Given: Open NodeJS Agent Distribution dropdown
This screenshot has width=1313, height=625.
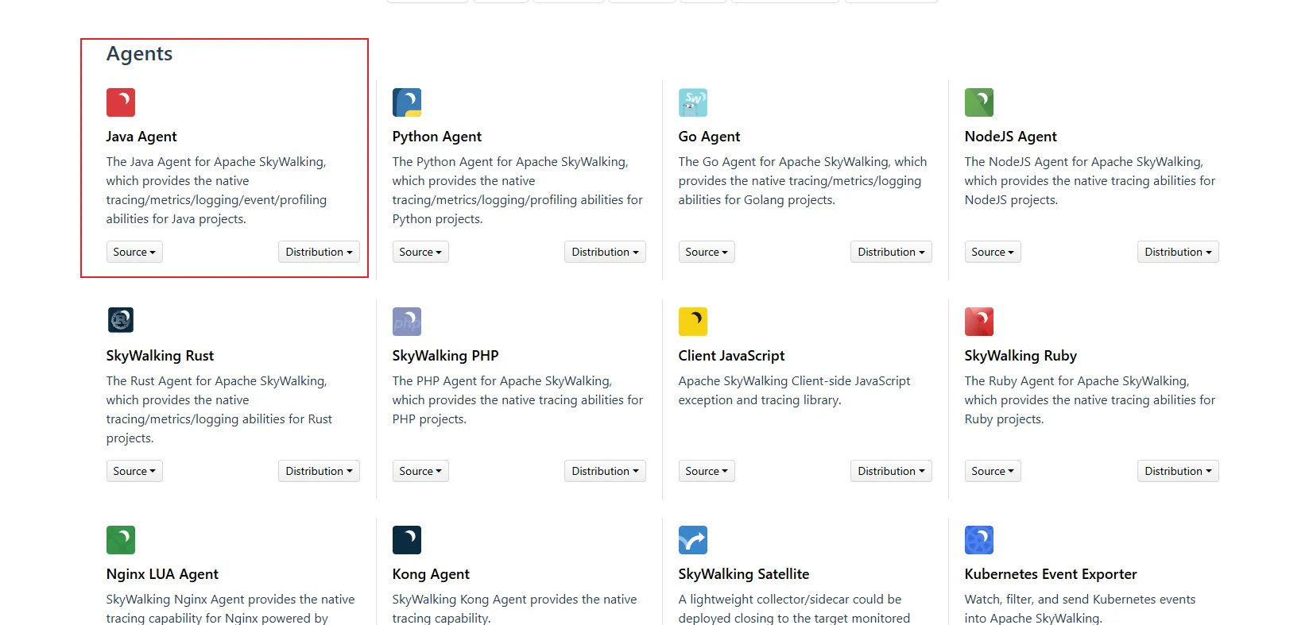Looking at the screenshot, I should coord(1178,252).
